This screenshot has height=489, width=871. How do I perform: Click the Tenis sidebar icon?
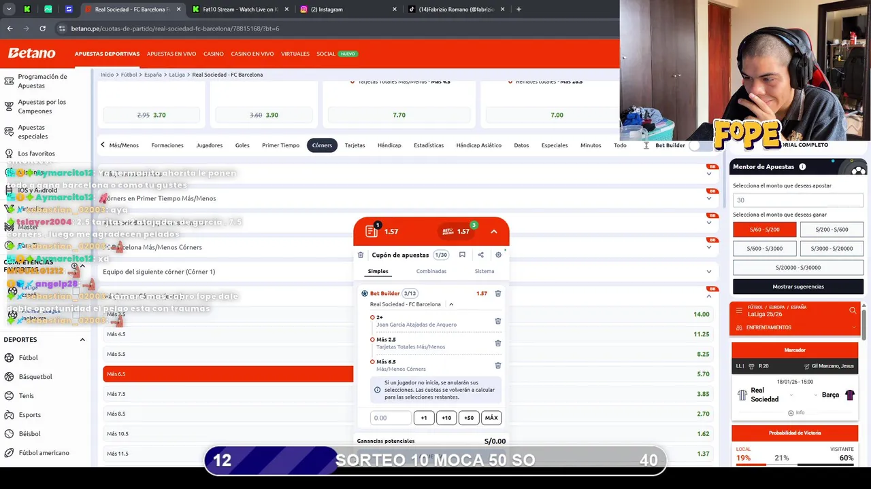pyautogui.click(x=9, y=396)
